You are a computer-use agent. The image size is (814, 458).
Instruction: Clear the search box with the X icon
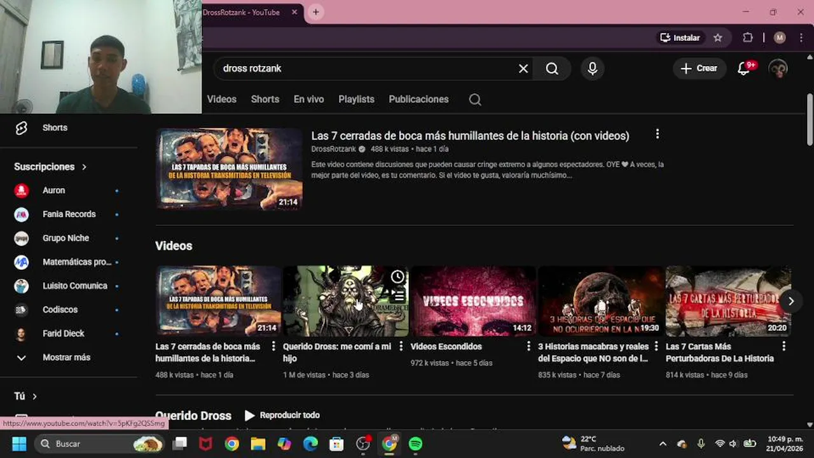point(523,69)
